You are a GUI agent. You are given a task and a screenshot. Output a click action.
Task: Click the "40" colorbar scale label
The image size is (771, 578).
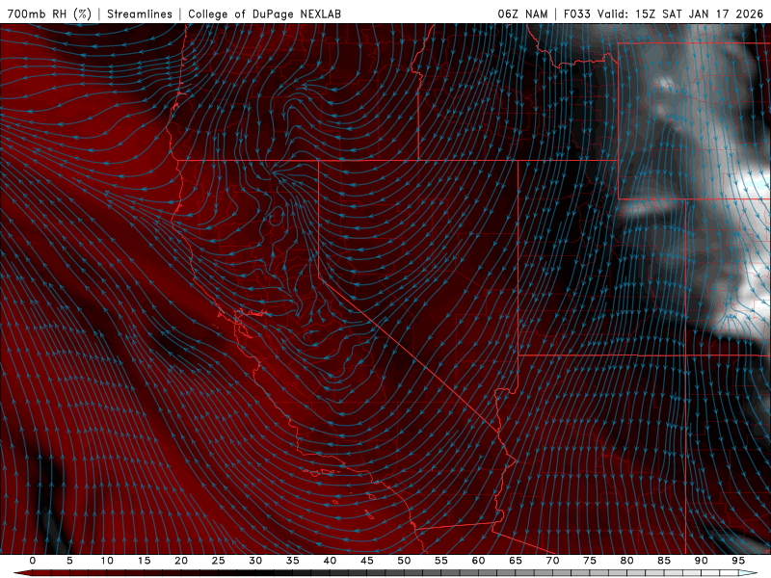pyautogui.click(x=330, y=561)
